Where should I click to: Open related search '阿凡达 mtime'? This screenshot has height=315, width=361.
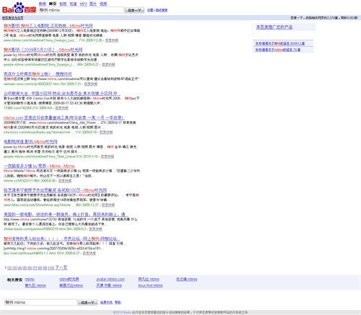(149, 279)
